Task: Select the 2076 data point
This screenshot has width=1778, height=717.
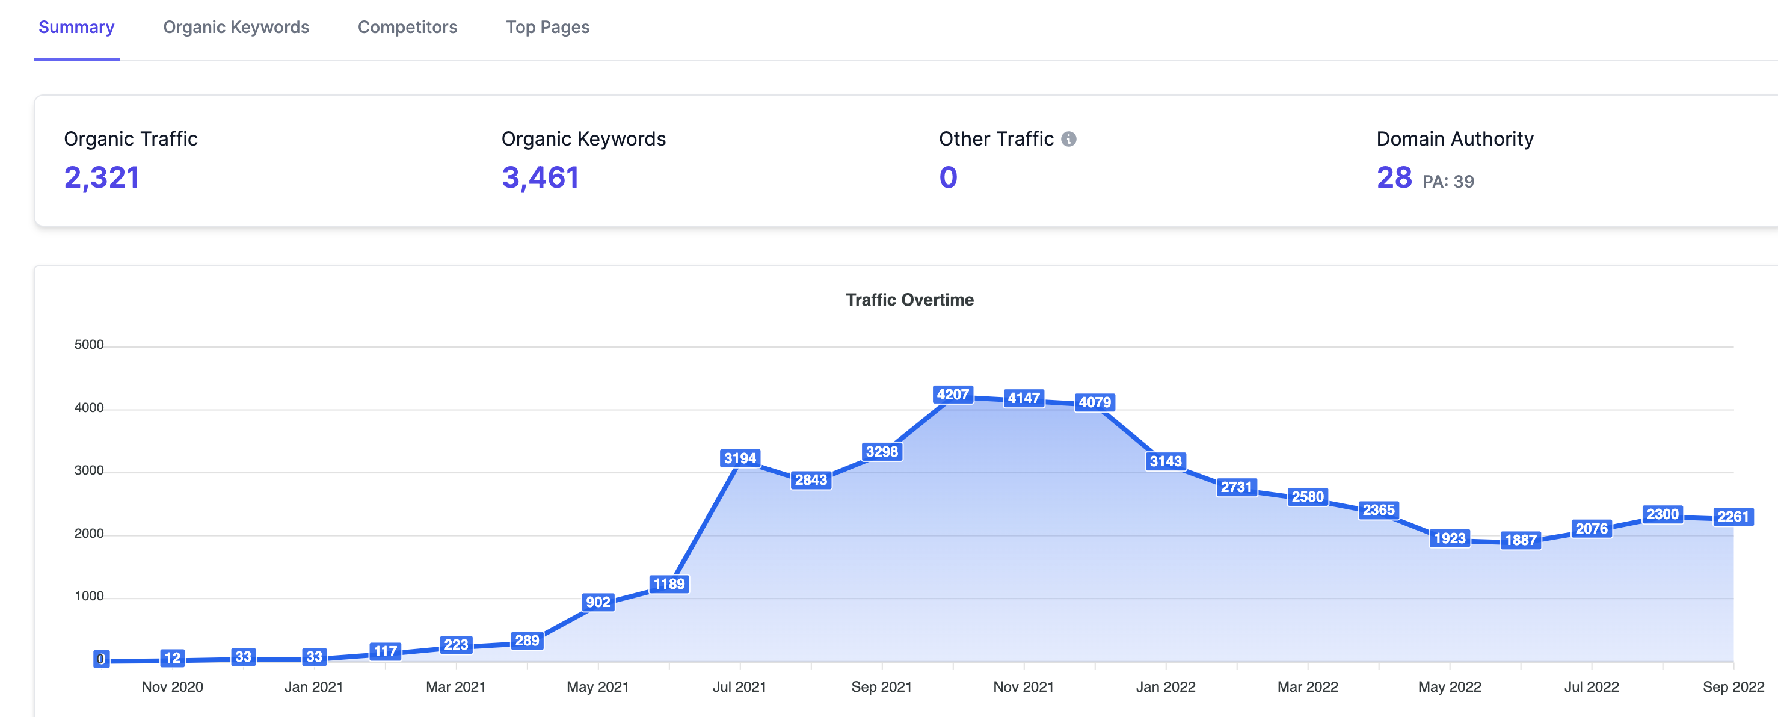Action: pyautogui.click(x=1592, y=529)
